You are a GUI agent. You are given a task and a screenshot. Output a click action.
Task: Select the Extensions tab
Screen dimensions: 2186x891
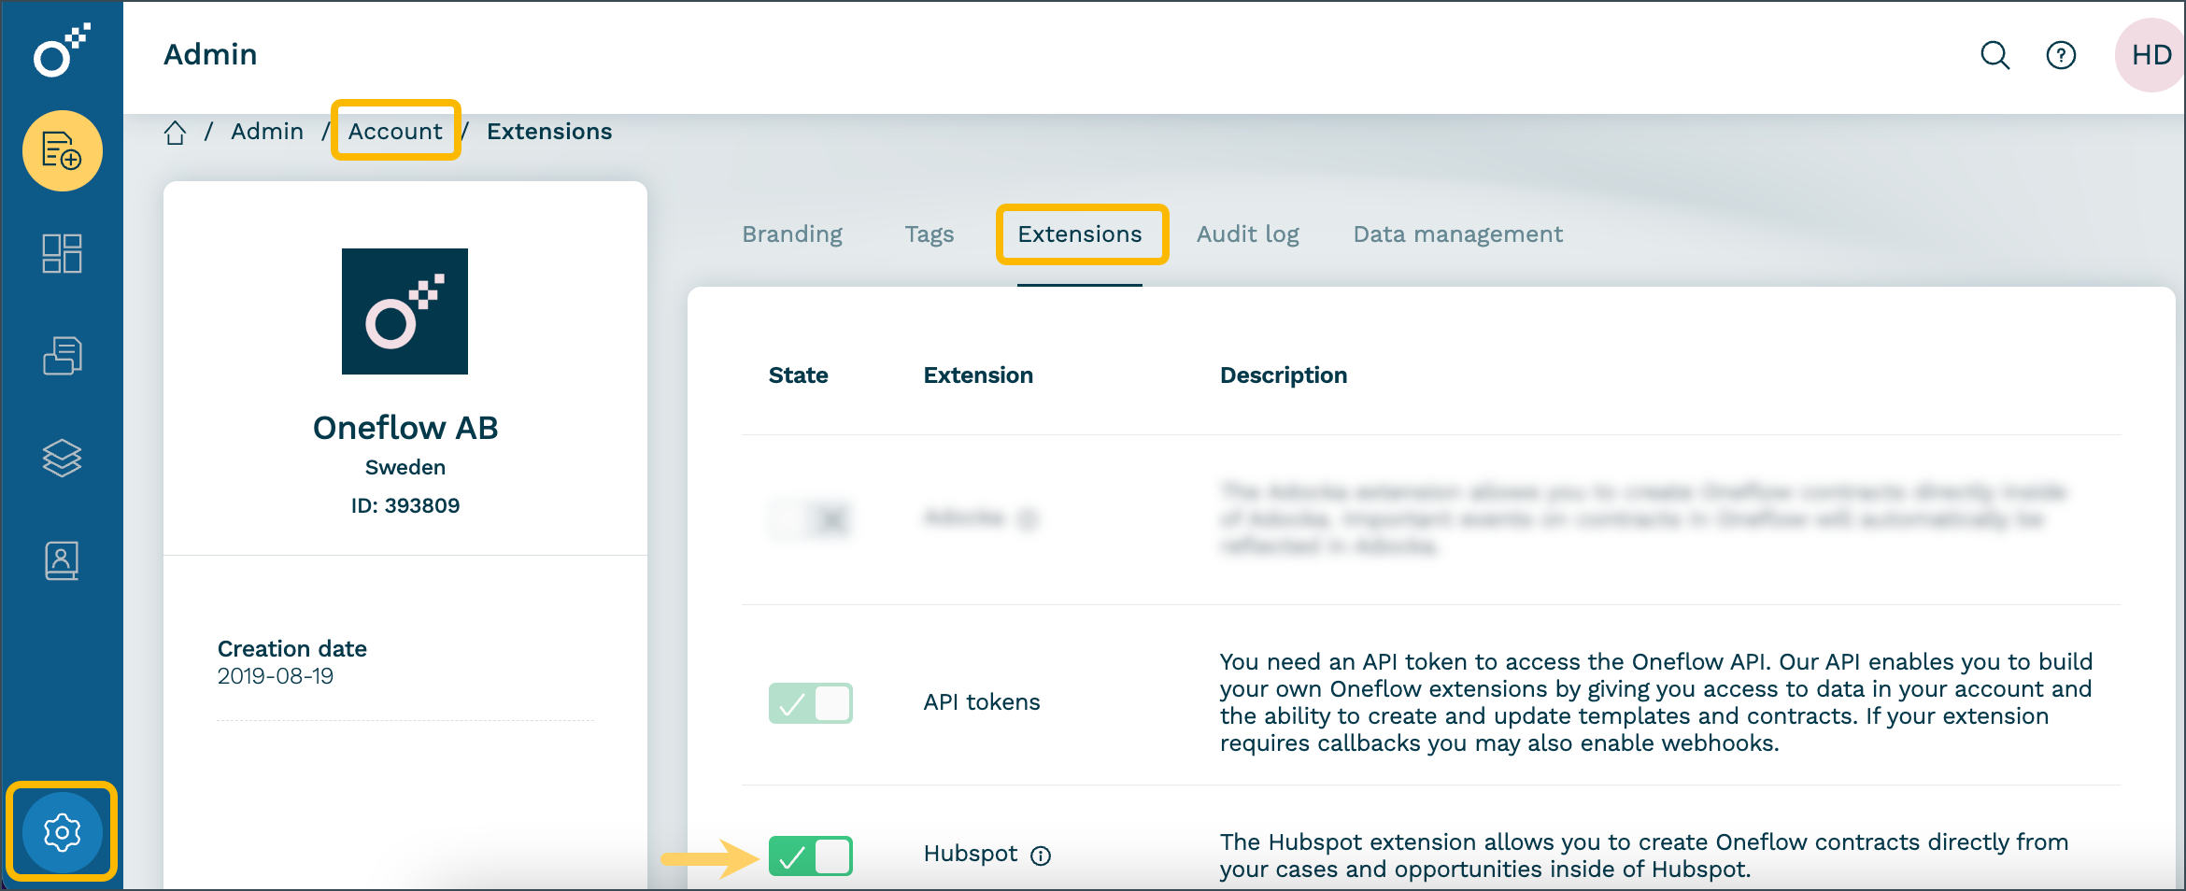[1080, 234]
